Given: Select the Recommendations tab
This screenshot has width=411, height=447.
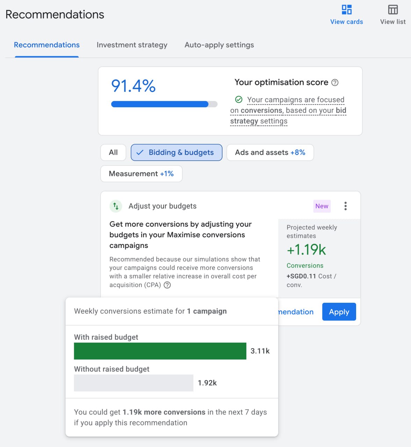Looking at the screenshot, I should 47,45.
